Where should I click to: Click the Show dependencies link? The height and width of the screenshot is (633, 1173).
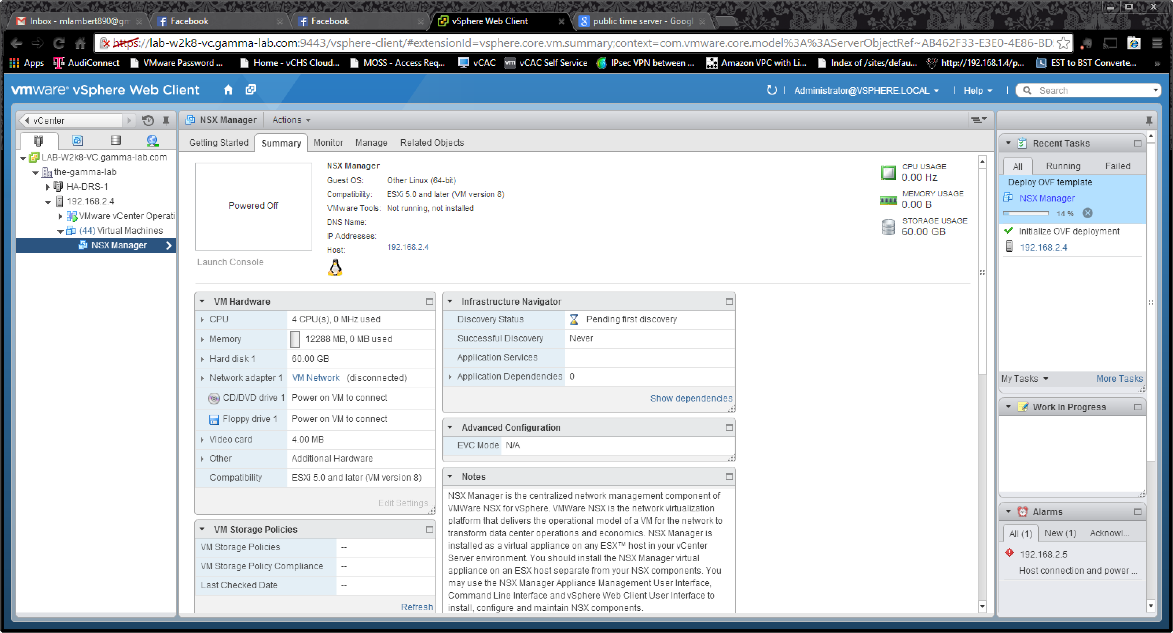(691, 398)
